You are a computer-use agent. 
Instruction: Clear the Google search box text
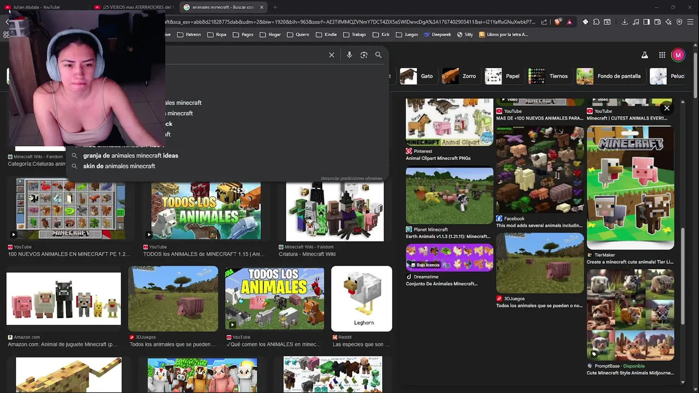[331, 55]
